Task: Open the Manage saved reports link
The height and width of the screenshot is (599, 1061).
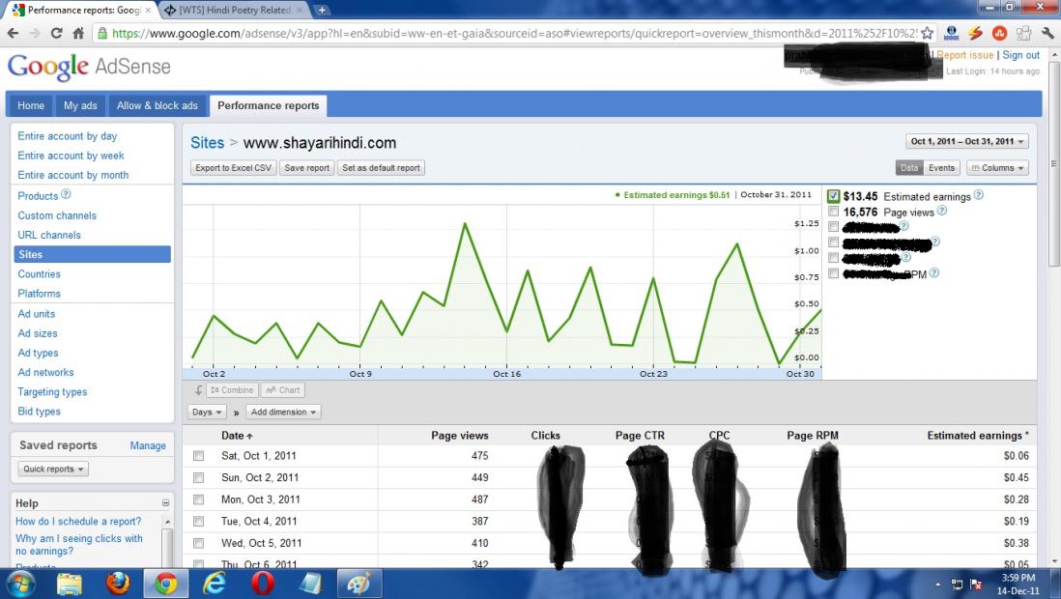Action: (x=148, y=445)
